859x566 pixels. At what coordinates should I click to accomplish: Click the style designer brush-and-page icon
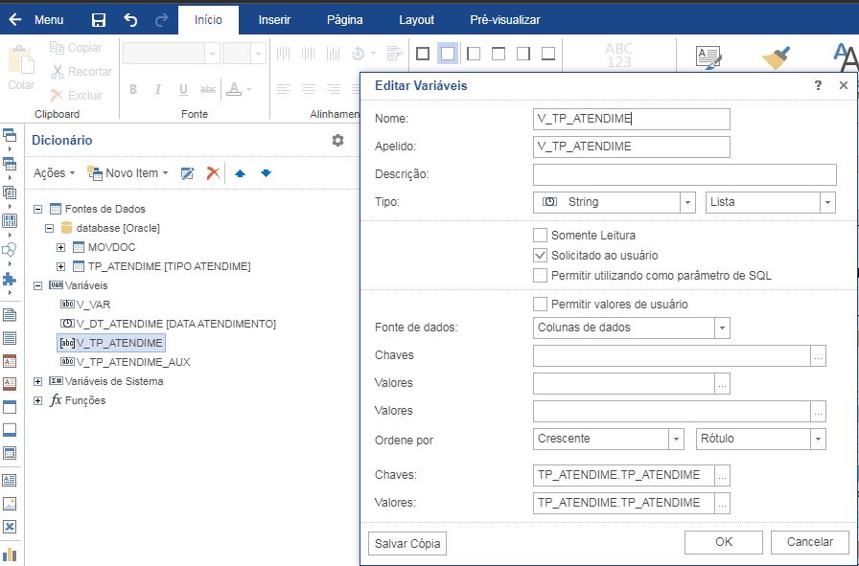(x=708, y=57)
